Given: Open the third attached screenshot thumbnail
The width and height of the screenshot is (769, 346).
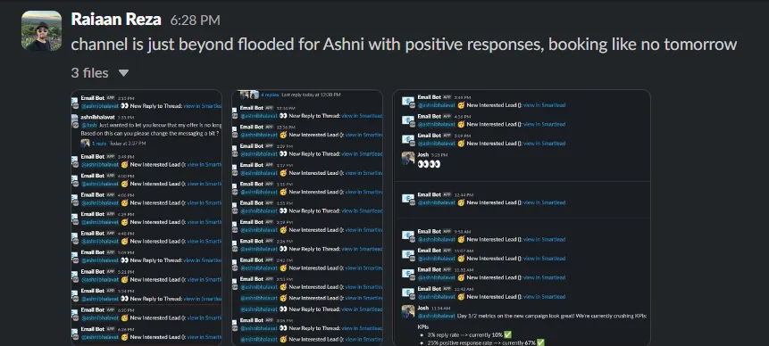Looking at the screenshot, I should coord(522,218).
